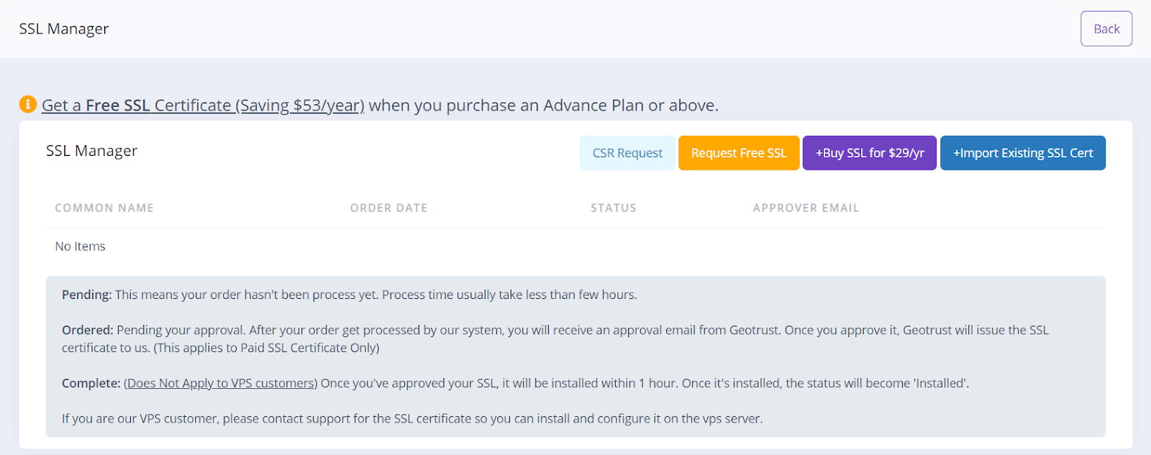Viewport: 1151px width, 455px height.
Task: Go back using the Back button
Action: 1106,29
